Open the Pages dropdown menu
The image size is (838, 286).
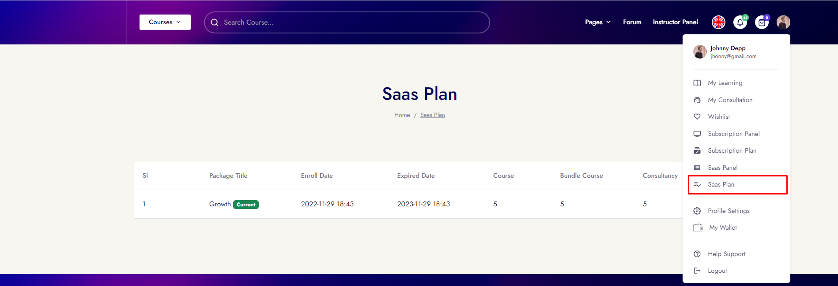597,22
